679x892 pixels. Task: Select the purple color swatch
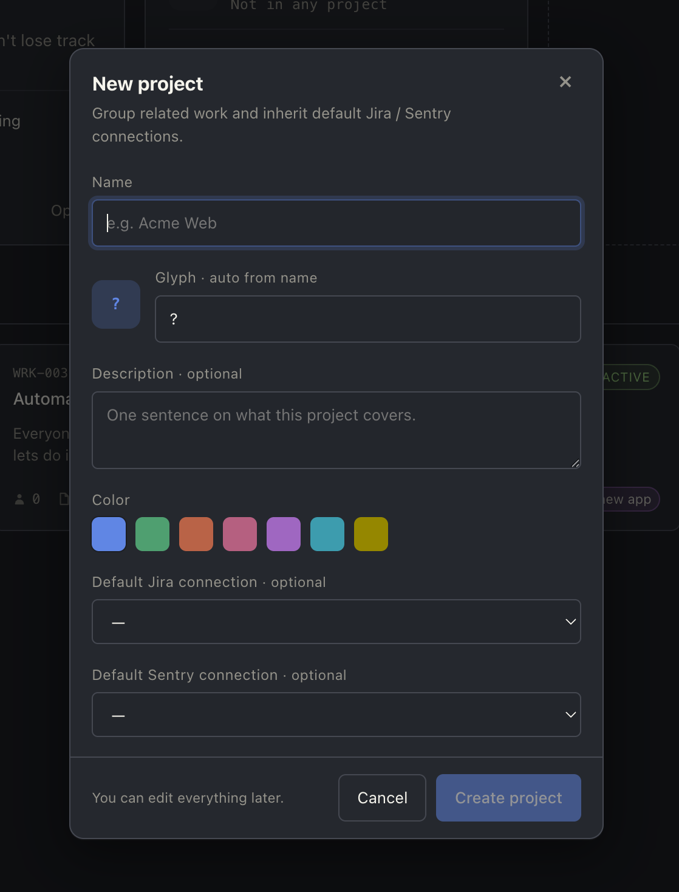(x=284, y=534)
